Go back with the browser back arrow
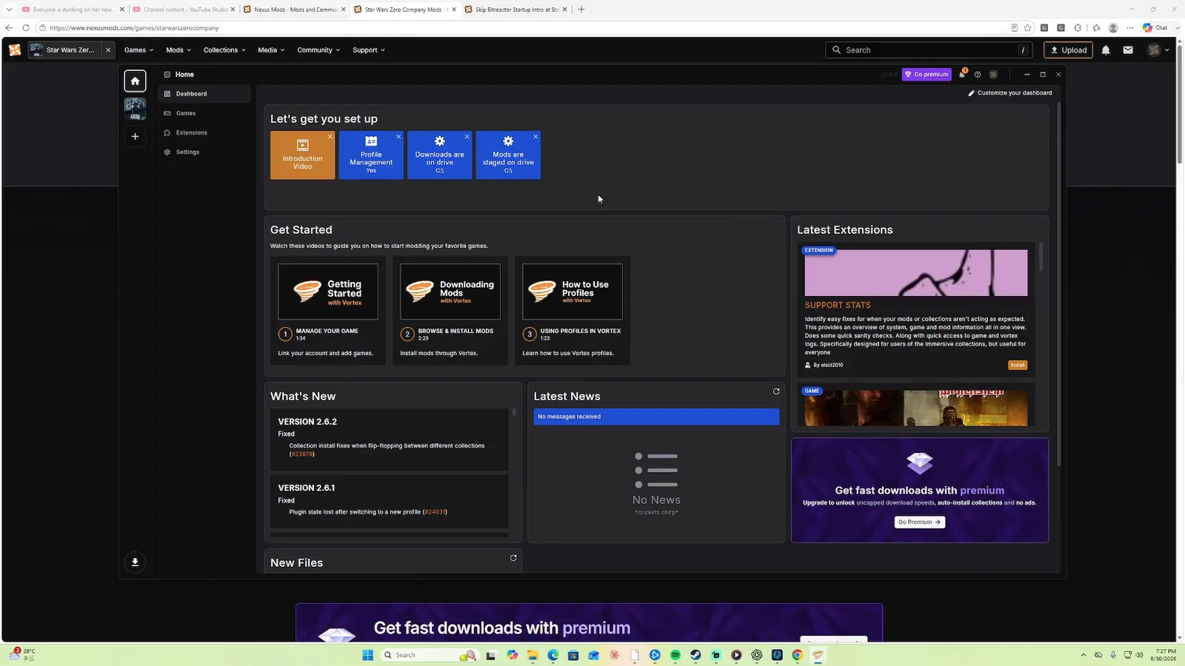The image size is (1185, 666). tap(9, 28)
